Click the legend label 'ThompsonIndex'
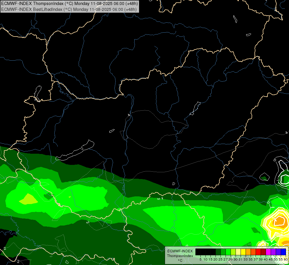 180,256
